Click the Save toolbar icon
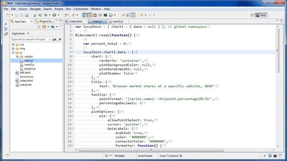The width and height of the screenshot is (287, 161). [17, 15]
